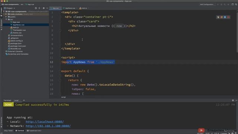Screen dimensions: 238x134
Task: Click the Search Everywhere magnifier icon
Action: click(236, 4)
